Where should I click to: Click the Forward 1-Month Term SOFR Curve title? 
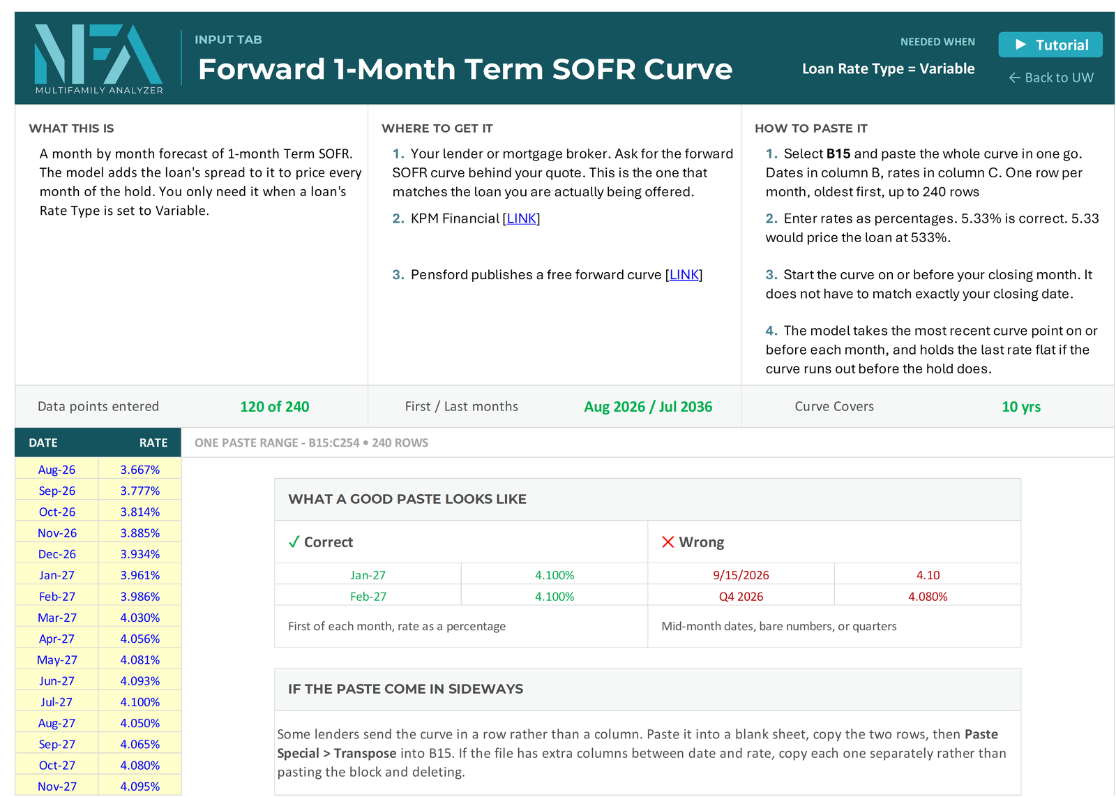pos(465,69)
